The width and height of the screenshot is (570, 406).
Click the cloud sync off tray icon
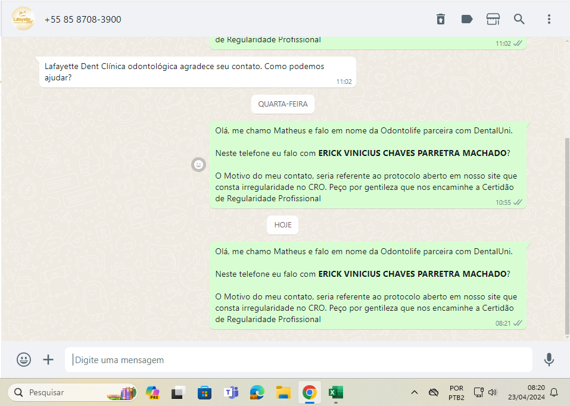[434, 392]
